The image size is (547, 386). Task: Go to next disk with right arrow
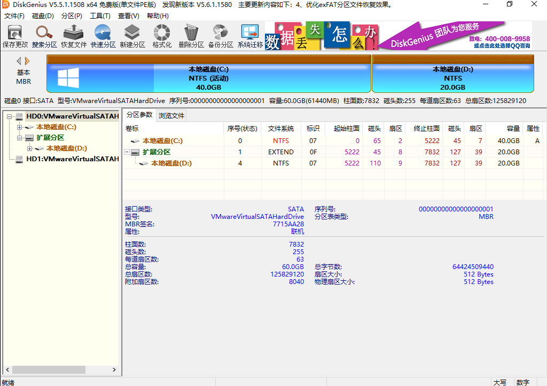[x=27, y=61]
